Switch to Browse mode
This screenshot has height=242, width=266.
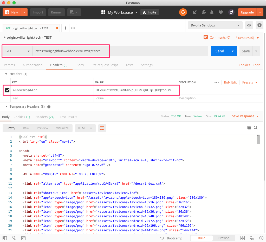[x=224, y=238]
